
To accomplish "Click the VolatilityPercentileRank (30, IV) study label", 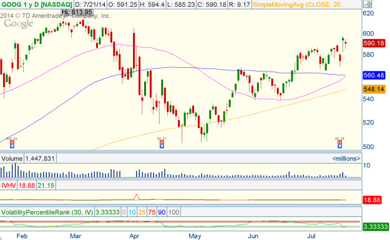I will coord(47,212).
